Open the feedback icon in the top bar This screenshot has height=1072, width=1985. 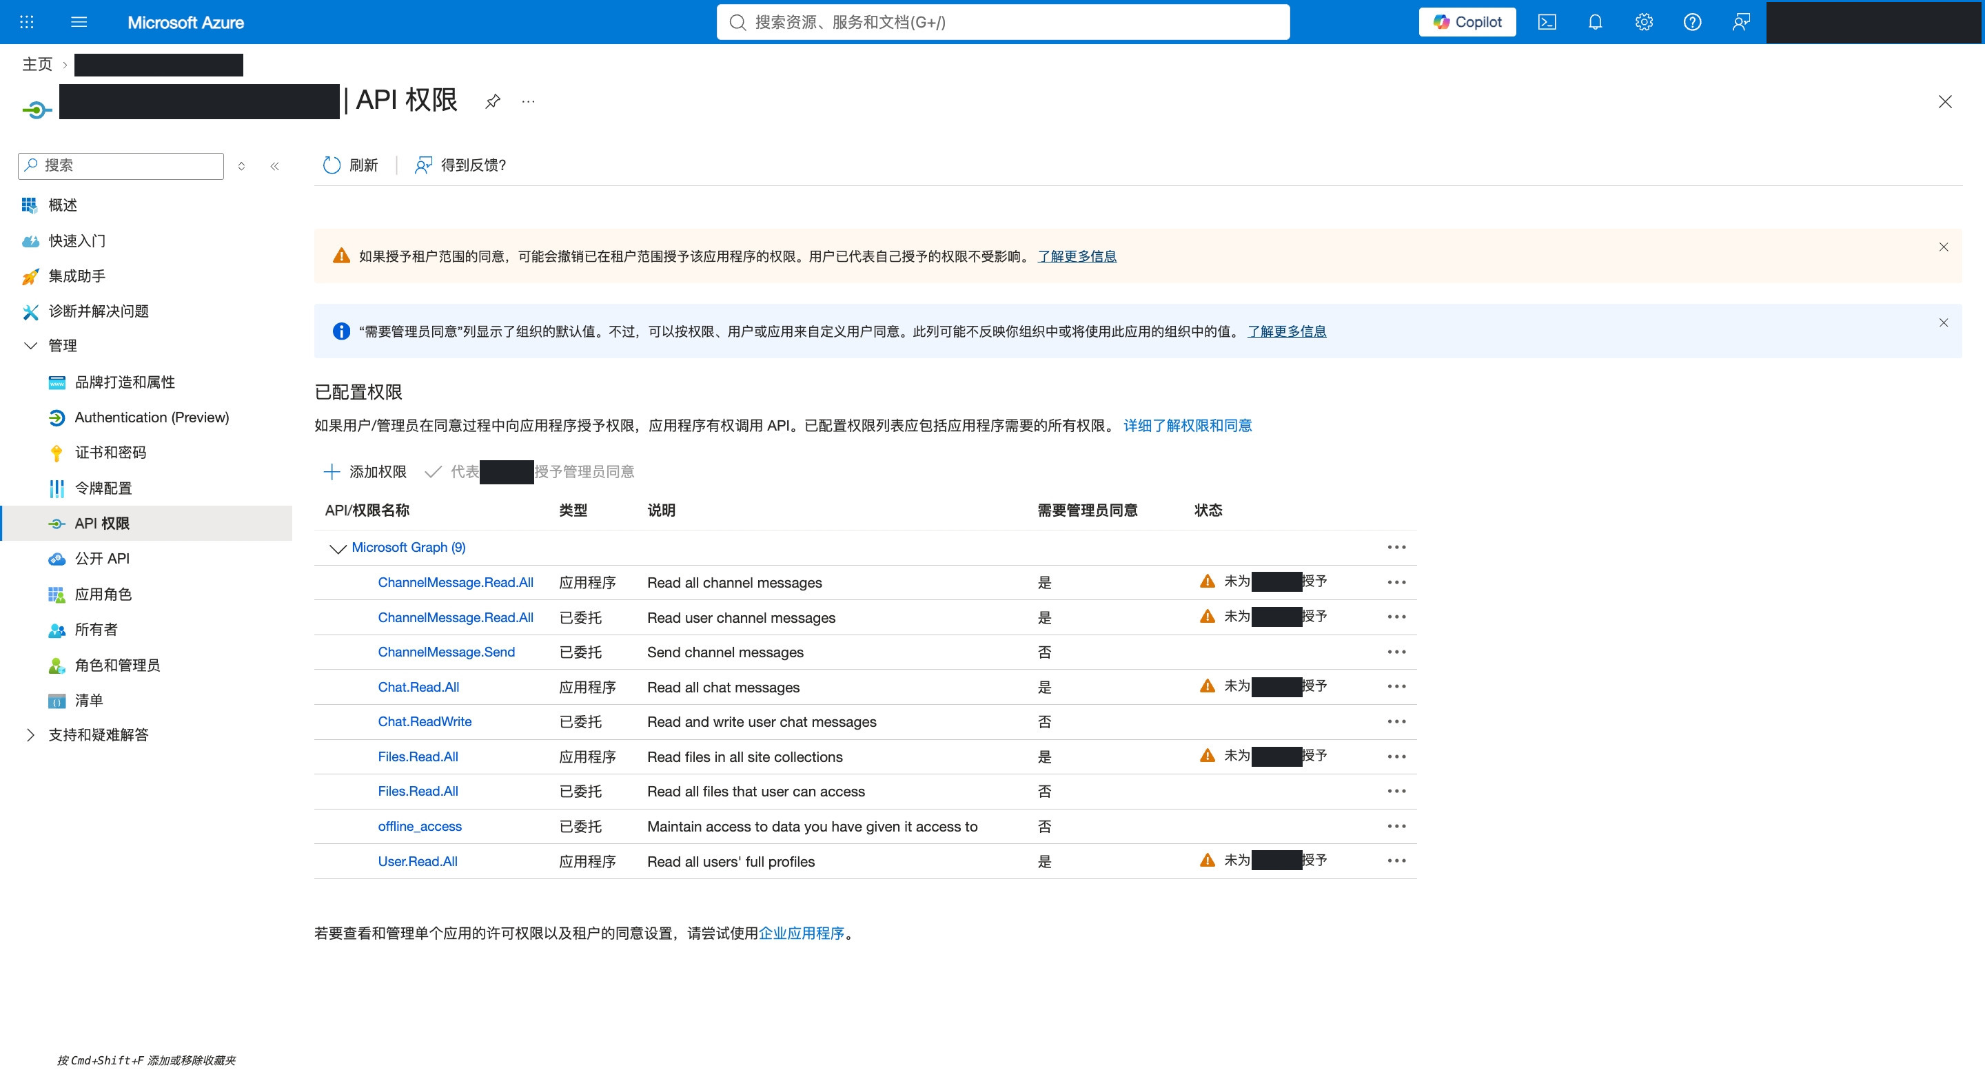1741,21
